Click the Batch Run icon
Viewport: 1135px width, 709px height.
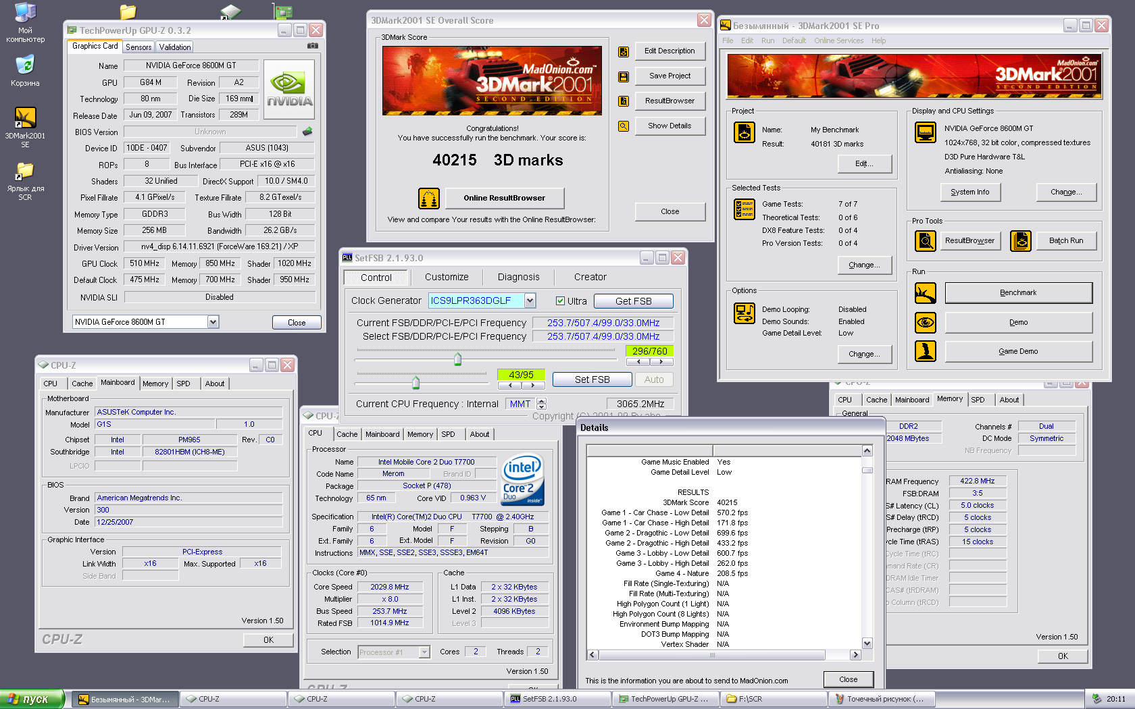pyautogui.click(x=1021, y=240)
